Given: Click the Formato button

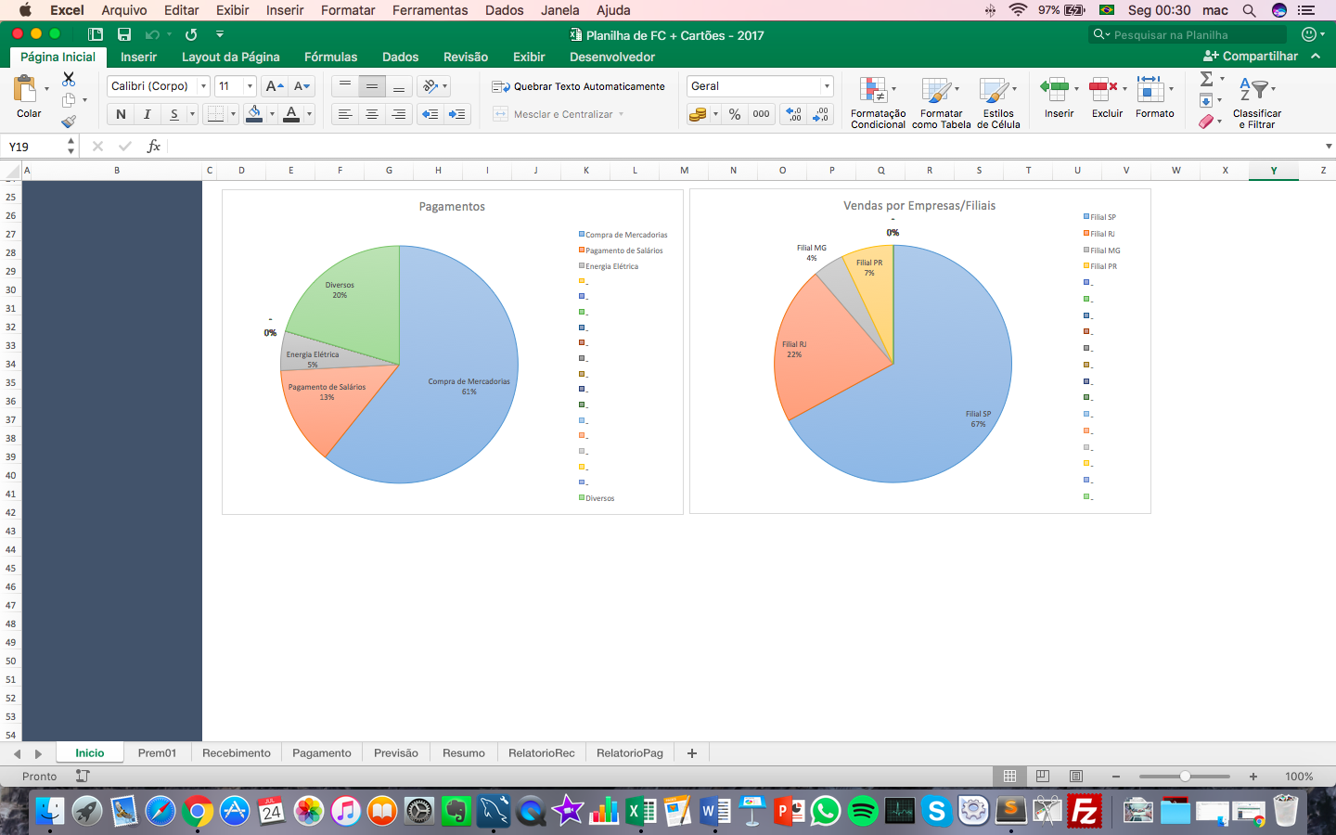Looking at the screenshot, I should click(1154, 97).
